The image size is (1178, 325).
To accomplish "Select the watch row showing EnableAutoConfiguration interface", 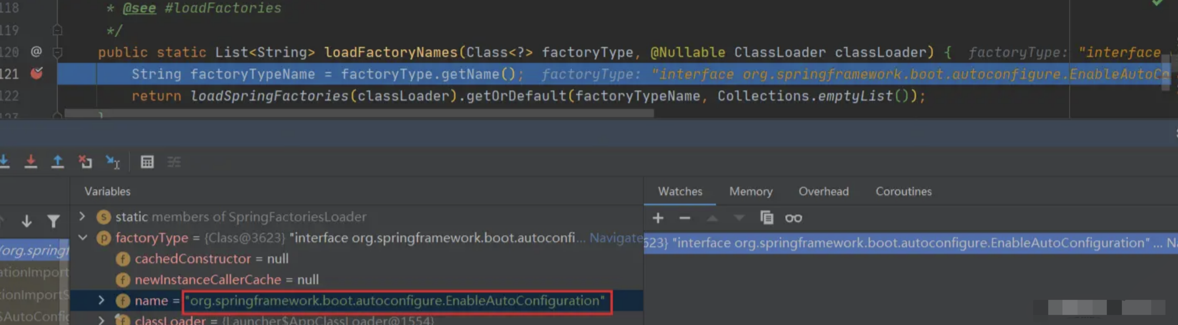I will (x=911, y=242).
